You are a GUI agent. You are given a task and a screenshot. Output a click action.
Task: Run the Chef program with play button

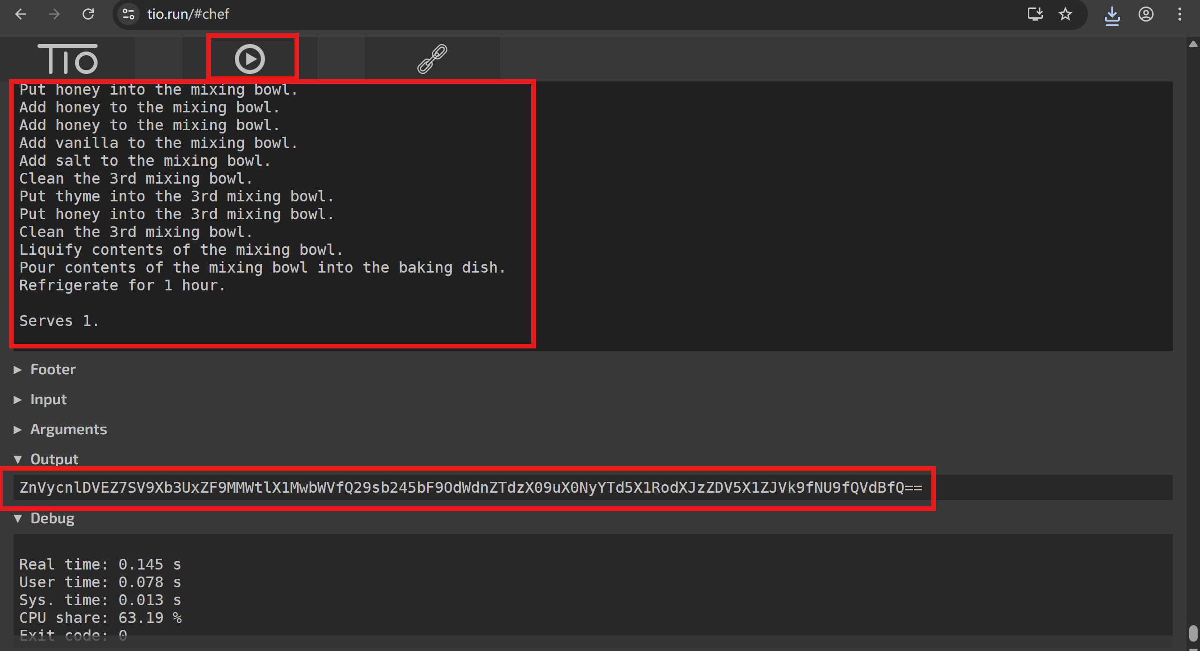(250, 59)
